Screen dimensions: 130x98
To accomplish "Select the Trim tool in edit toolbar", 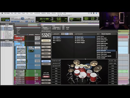I will click(19, 19).
